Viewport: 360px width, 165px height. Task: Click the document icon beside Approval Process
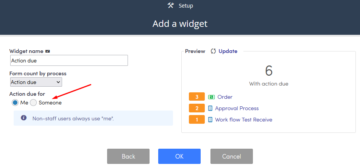(x=210, y=108)
